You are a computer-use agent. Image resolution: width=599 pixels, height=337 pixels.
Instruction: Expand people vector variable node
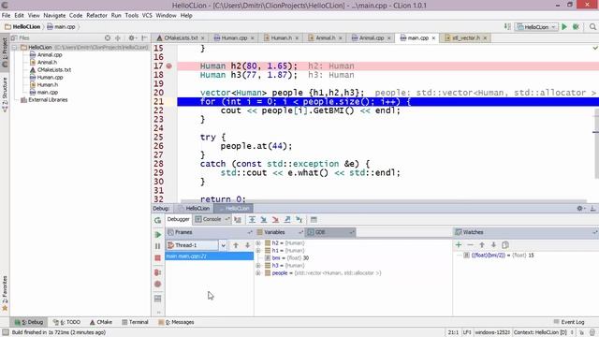point(258,273)
